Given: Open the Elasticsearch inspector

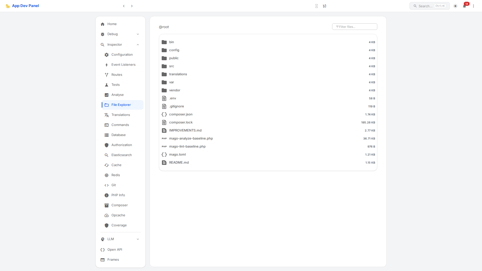Looking at the screenshot, I should click(122, 155).
